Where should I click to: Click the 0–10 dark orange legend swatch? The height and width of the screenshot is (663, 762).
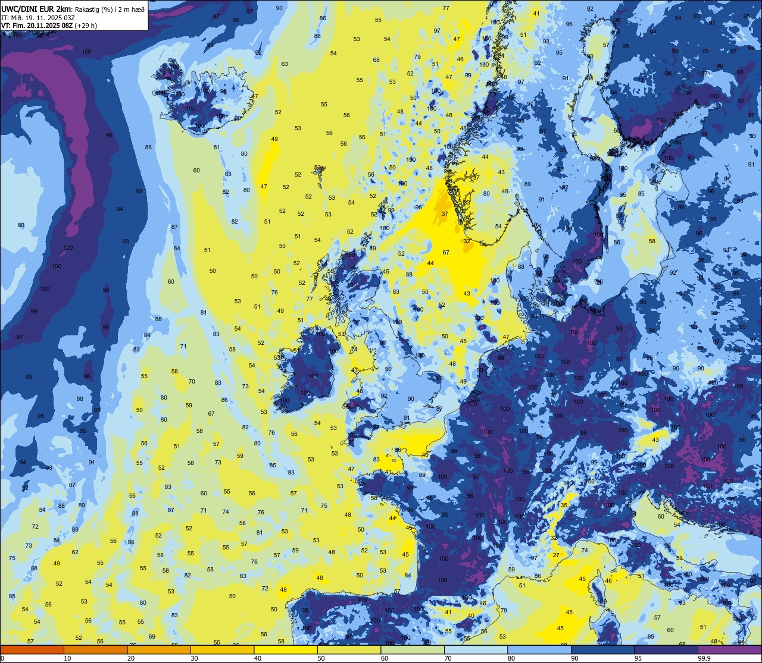(x=32, y=650)
